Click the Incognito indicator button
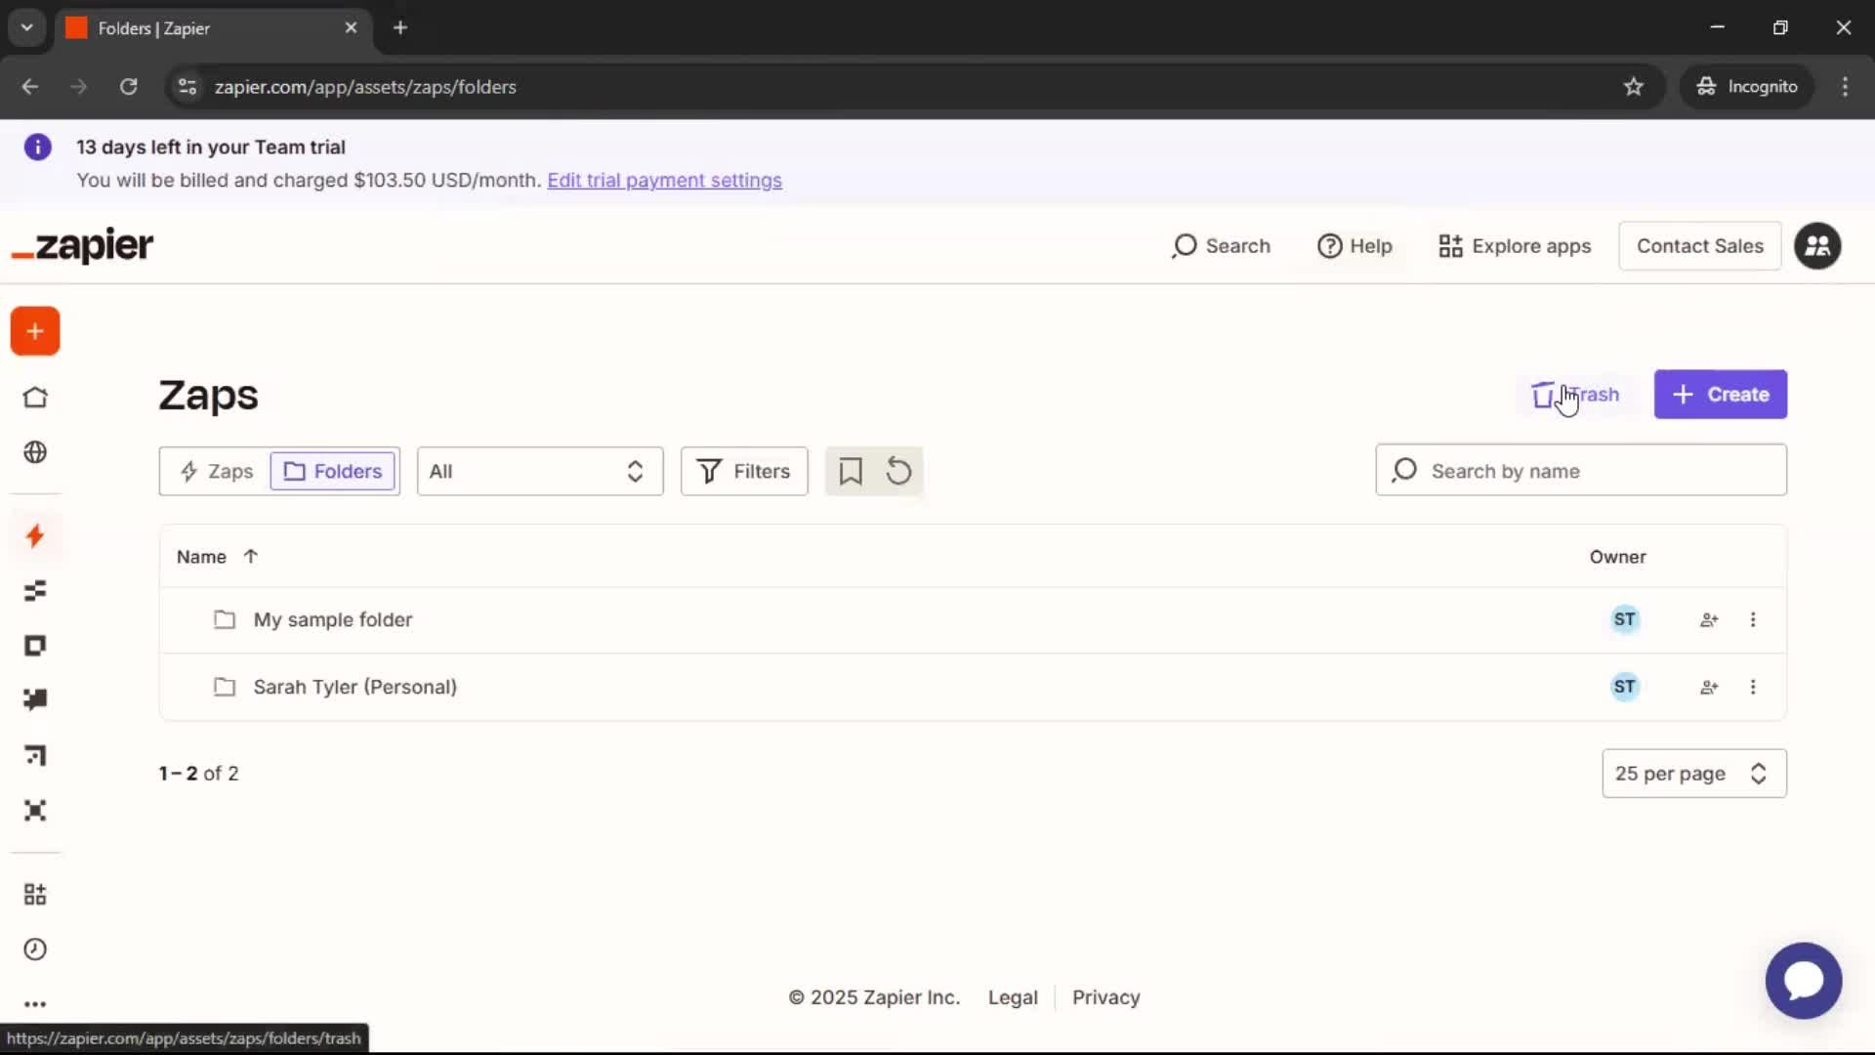The width and height of the screenshot is (1875, 1055). pos(1747,87)
